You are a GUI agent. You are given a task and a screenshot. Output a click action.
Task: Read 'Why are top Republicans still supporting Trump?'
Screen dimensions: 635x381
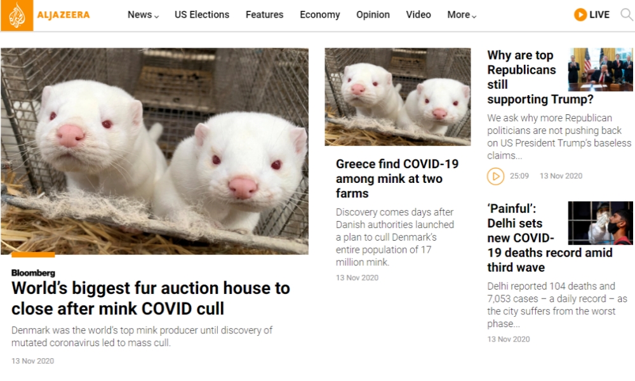pyautogui.click(x=526, y=77)
